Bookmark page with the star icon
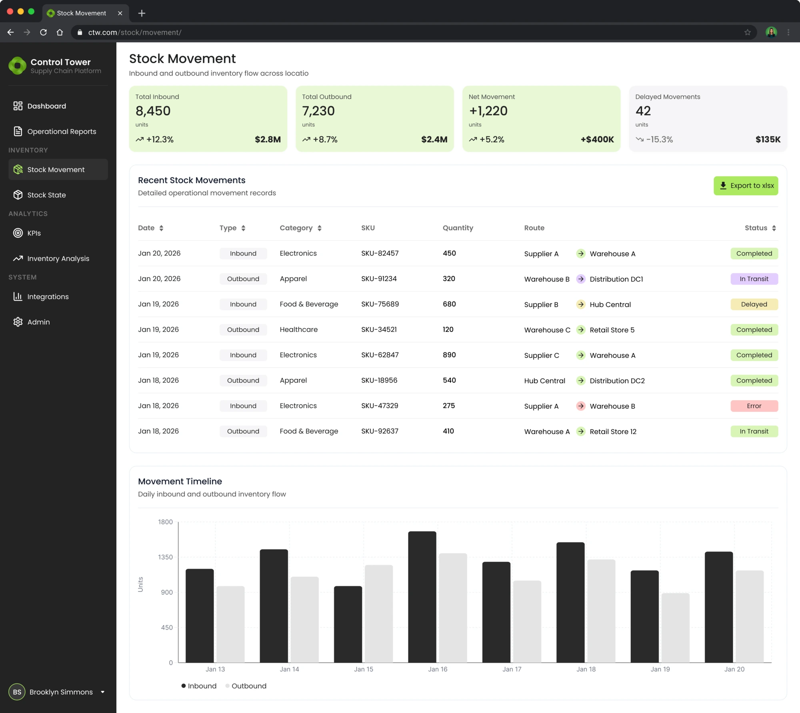This screenshot has width=800, height=713. click(x=747, y=32)
